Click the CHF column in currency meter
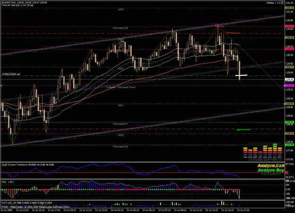 click(x=260, y=155)
